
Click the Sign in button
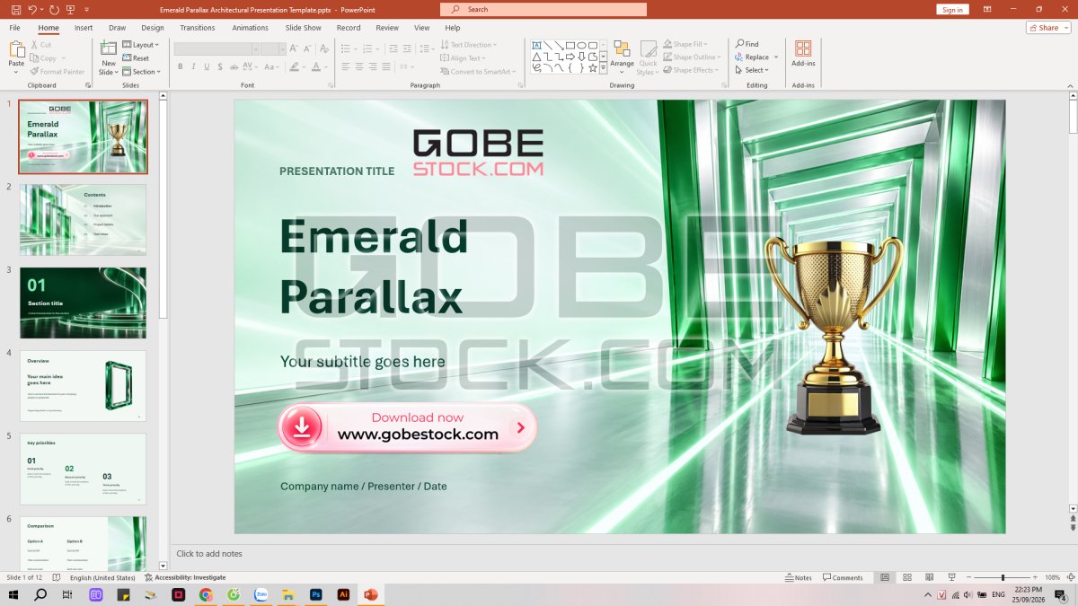click(952, 9)
